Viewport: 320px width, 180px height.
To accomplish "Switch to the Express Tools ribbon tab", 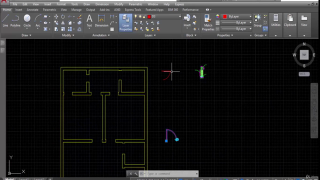I will (x=133, y=10).
